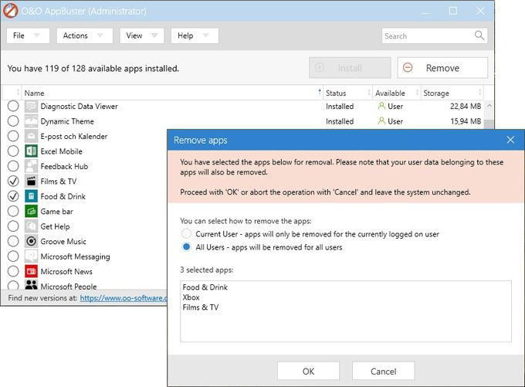Click the minus circle icon on Remove
The image size is (525, 387).
click(408, 68)
